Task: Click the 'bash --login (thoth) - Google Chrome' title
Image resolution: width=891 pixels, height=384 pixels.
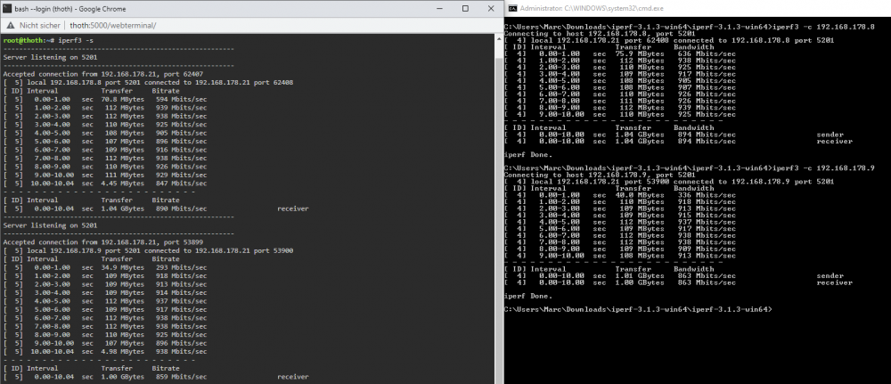Action: [70, 9]
